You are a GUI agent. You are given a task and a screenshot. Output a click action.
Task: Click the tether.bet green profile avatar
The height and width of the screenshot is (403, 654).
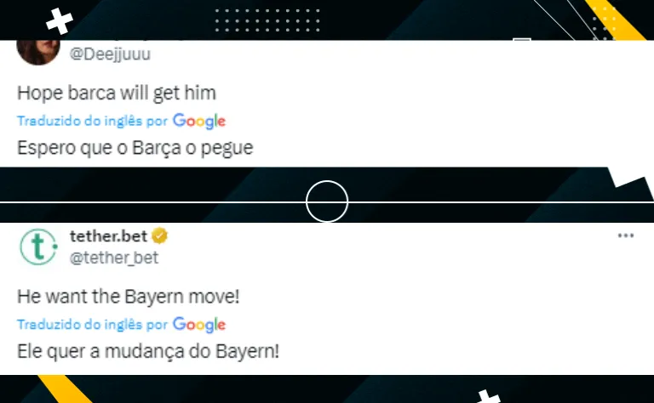(38, 247)
